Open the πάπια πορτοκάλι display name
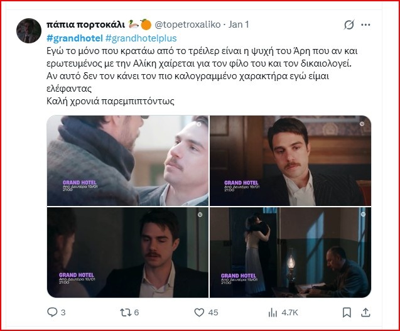Screen dimensions: 400x331 coord(85,24)
